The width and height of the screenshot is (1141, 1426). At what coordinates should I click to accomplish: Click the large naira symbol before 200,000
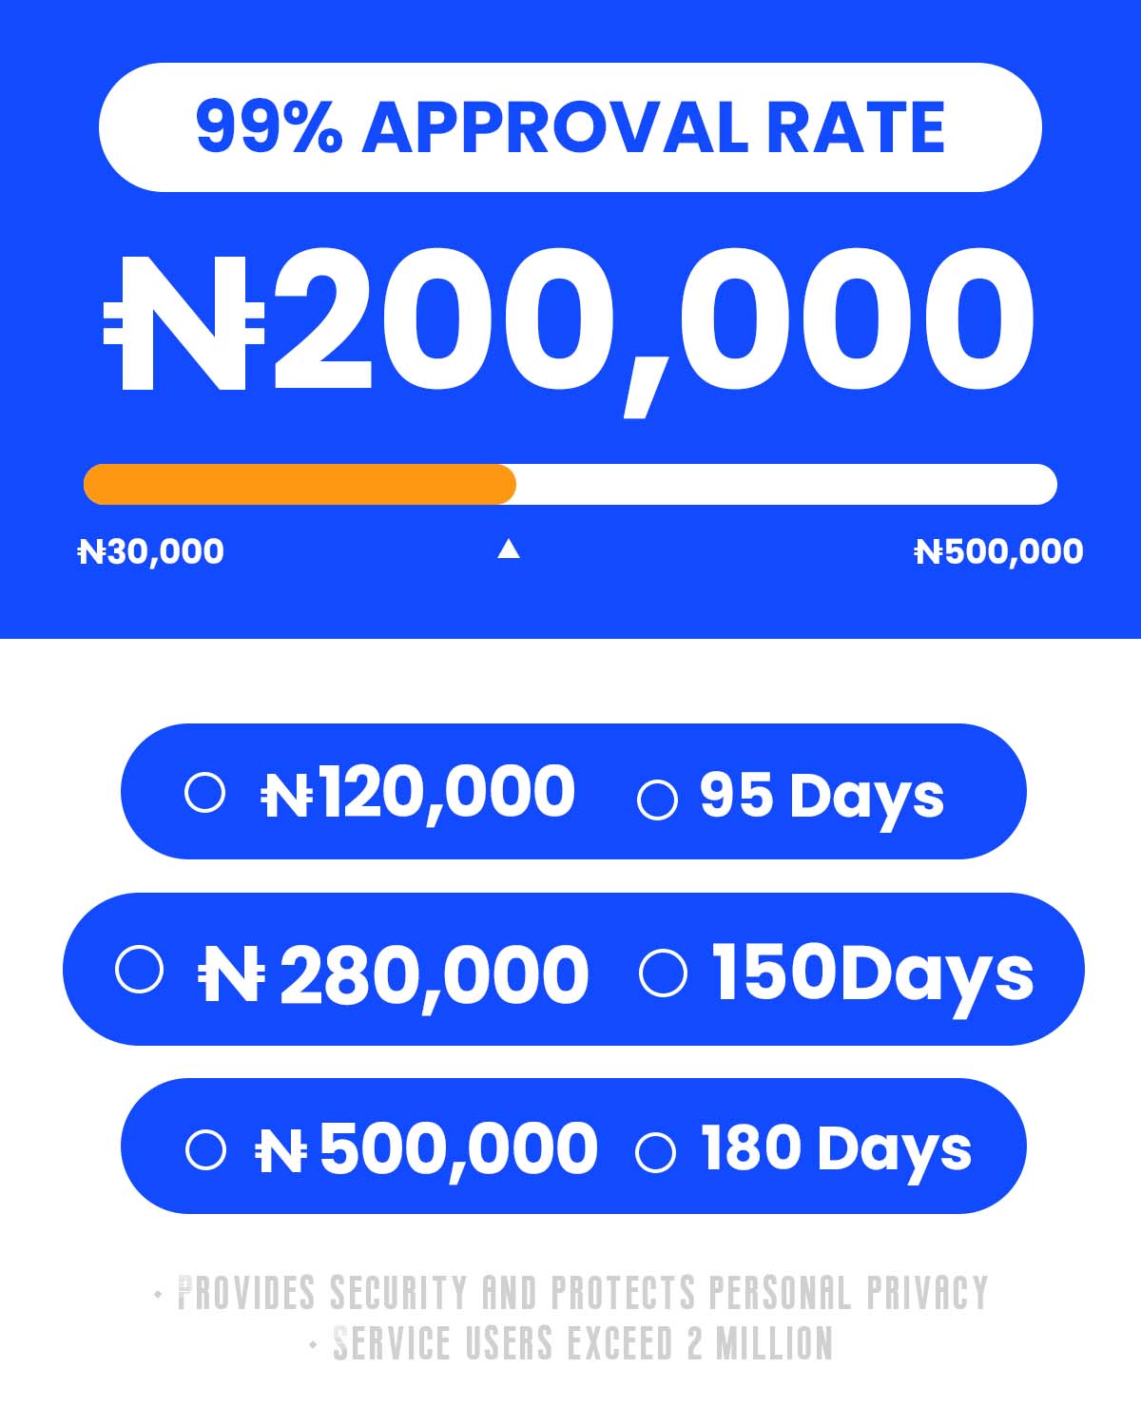pos(184,322)
